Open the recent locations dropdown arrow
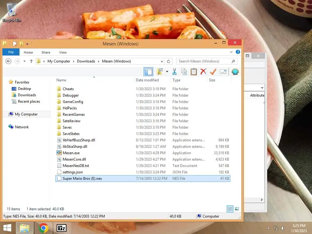 (x=24, y=61)
